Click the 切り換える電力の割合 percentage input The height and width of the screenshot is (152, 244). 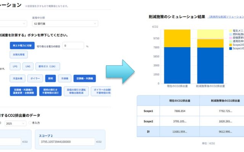coord(73,46)
